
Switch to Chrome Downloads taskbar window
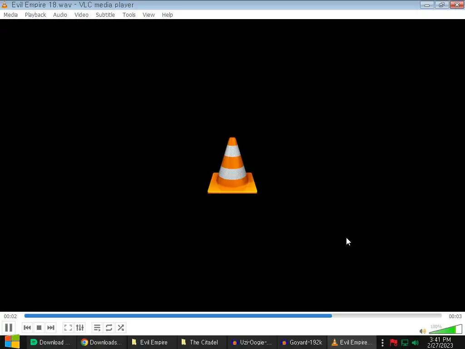point(102,343)
